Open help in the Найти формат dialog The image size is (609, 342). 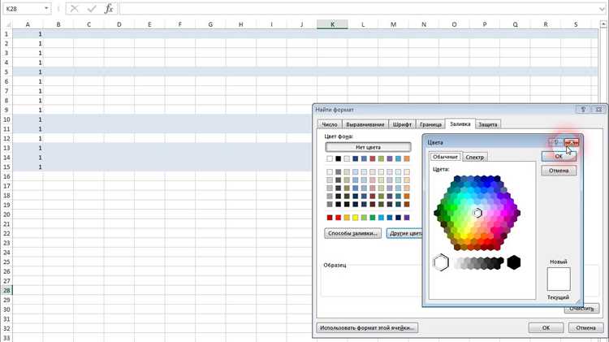tap(583, 110)
